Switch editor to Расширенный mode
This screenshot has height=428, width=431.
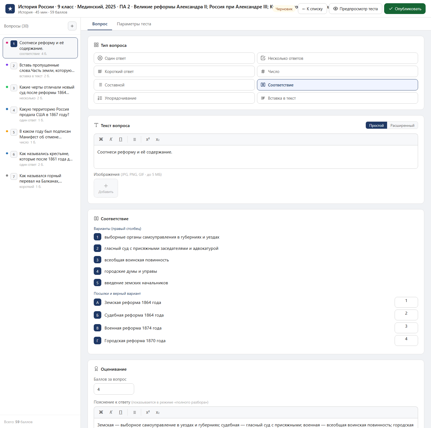[x=402, y=125]
